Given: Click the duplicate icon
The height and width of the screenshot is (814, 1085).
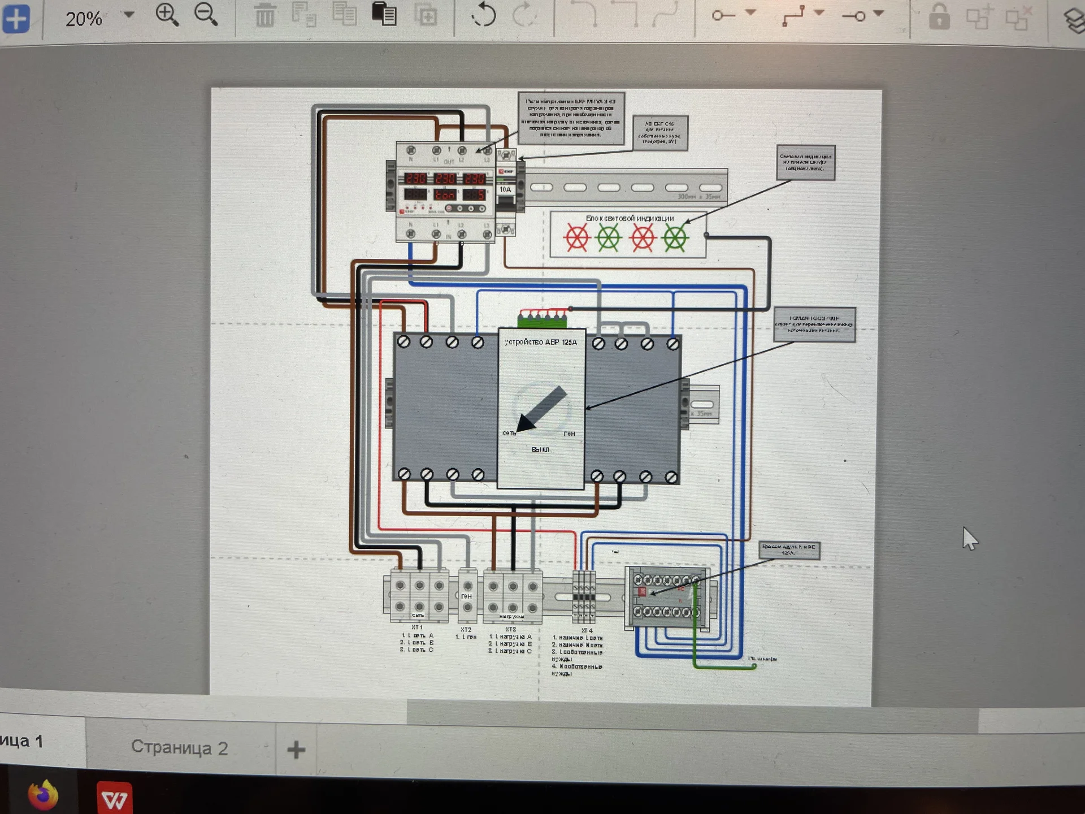Looking at the screenshot, I should pyautogui.click(x=426, y=15).
